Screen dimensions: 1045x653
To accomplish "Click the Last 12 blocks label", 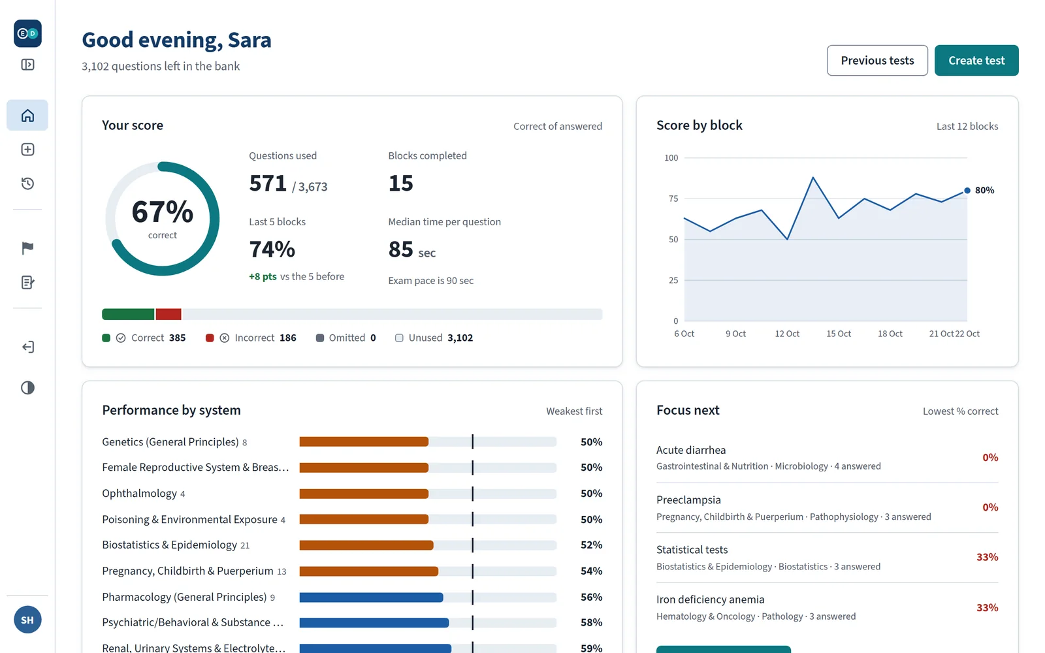I will 967,127.
